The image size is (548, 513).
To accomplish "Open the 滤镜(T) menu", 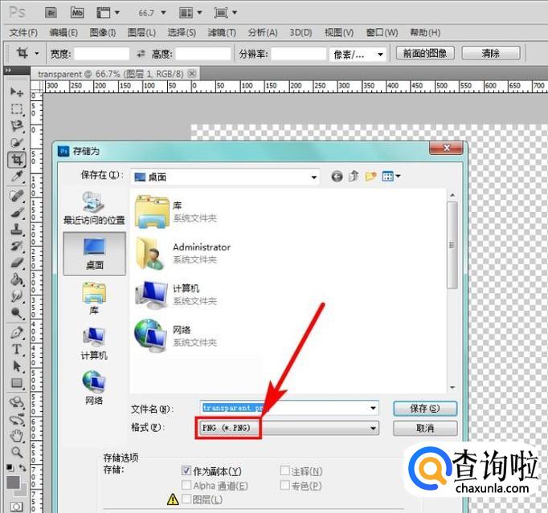I will pyautogui.click(x=222, y=32).
